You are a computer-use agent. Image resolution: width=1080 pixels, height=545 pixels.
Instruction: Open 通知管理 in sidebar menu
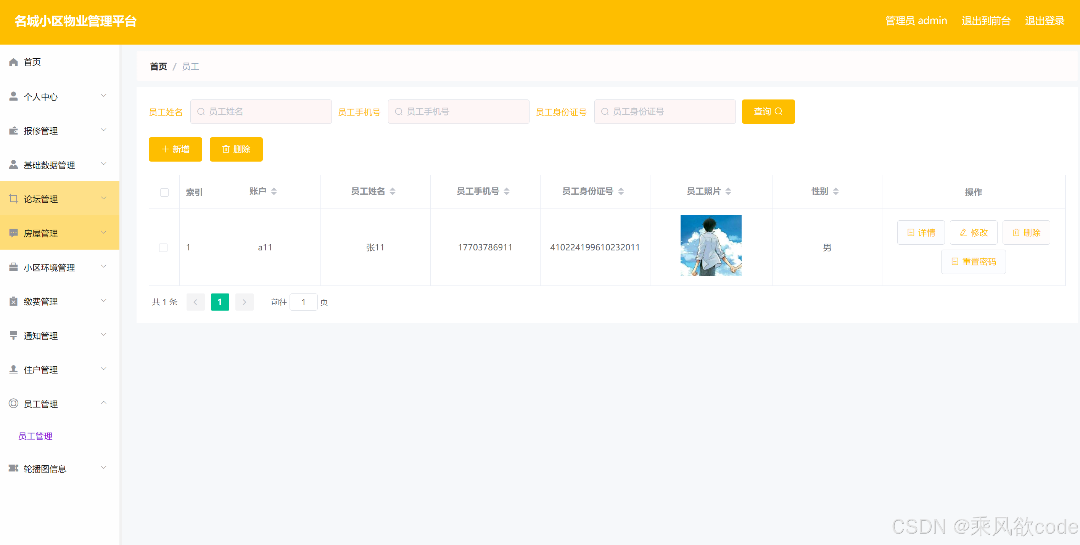point(41,335)
